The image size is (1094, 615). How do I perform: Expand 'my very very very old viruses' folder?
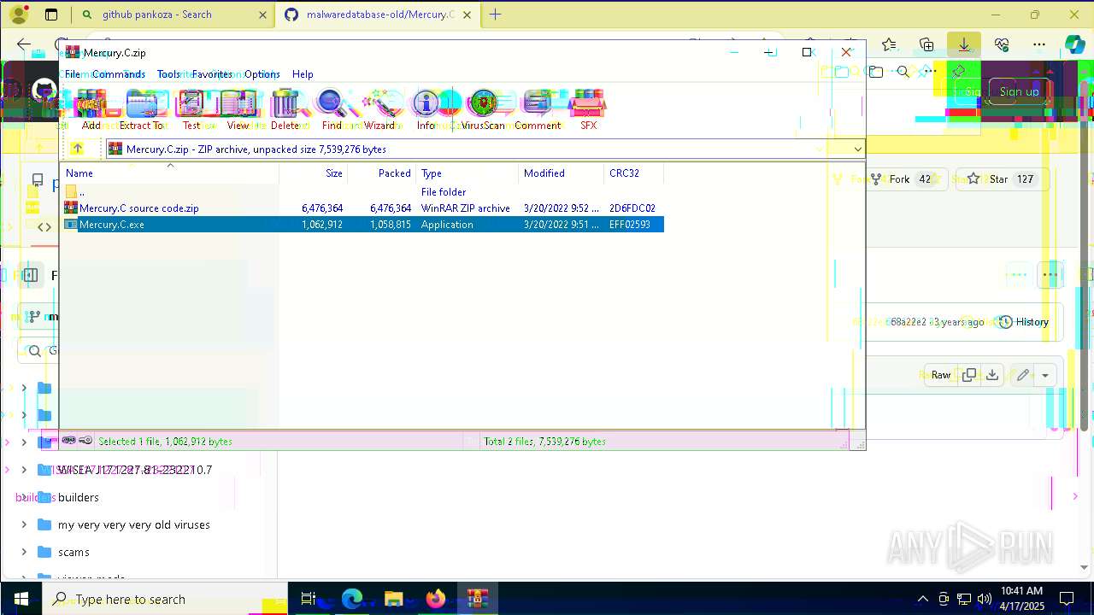pos(24,524)
